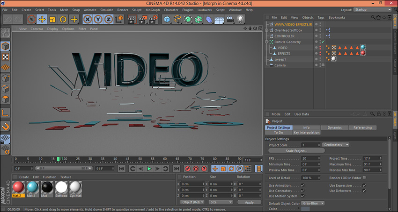Add a light object (bulb icon)
This screenshot has width=398, height=212.
click(x=240, y=19)
